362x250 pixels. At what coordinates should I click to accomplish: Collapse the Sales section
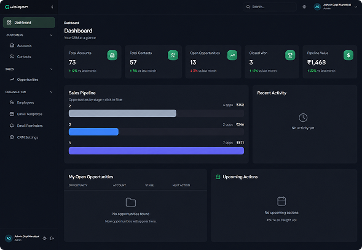point(51,69)
